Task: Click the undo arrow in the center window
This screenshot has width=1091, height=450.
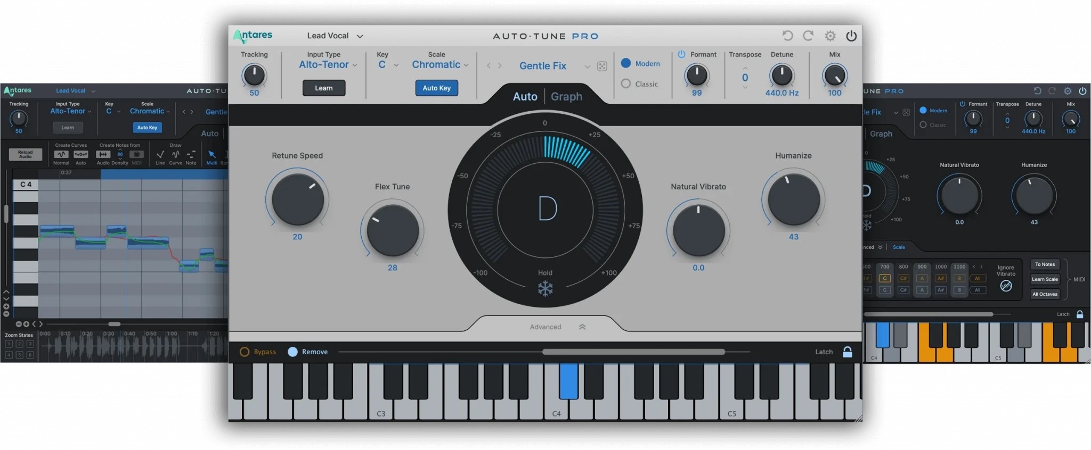Action: pyautogui.click(x=787, y=36)
